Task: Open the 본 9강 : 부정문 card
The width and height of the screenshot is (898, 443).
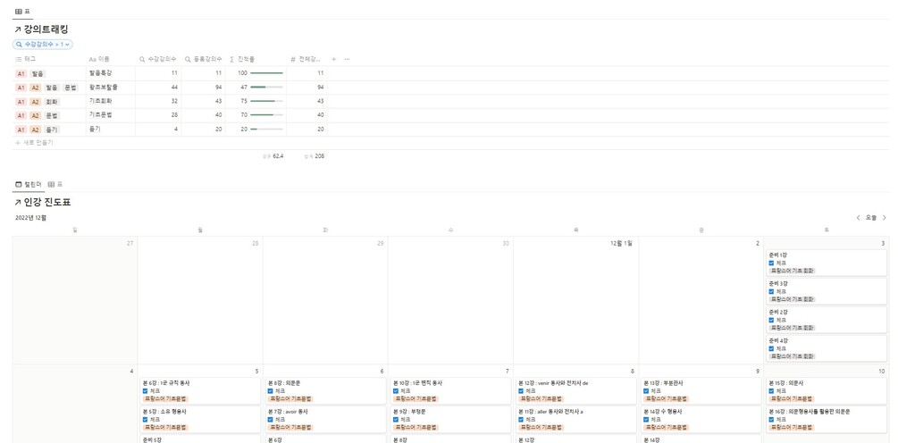Action: pyautogui.click(x=450, y=419)
